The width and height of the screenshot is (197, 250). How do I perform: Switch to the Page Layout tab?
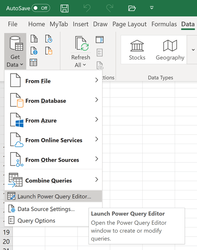click(129, 24)
